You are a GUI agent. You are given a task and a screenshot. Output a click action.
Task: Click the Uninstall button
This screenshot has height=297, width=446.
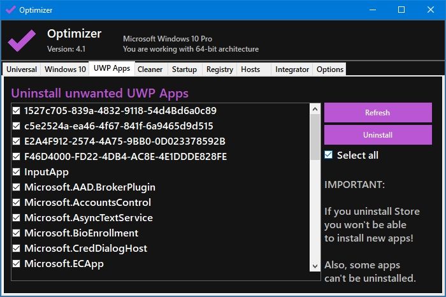coord(378,135)
